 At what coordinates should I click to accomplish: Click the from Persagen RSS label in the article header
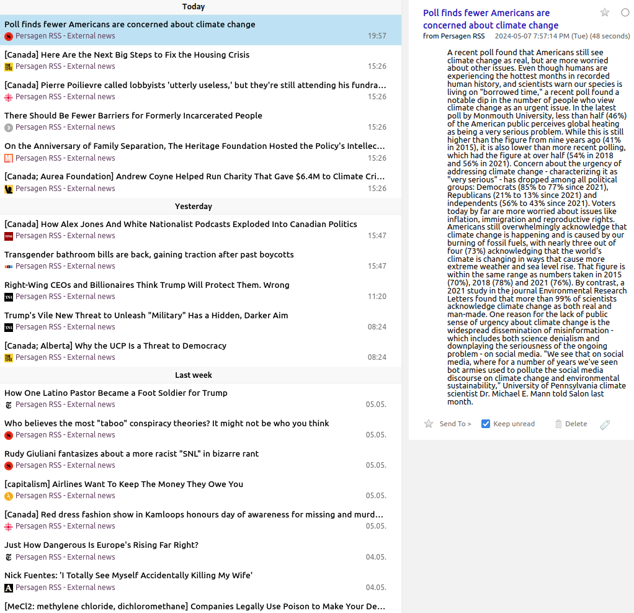tap(453, 36)
